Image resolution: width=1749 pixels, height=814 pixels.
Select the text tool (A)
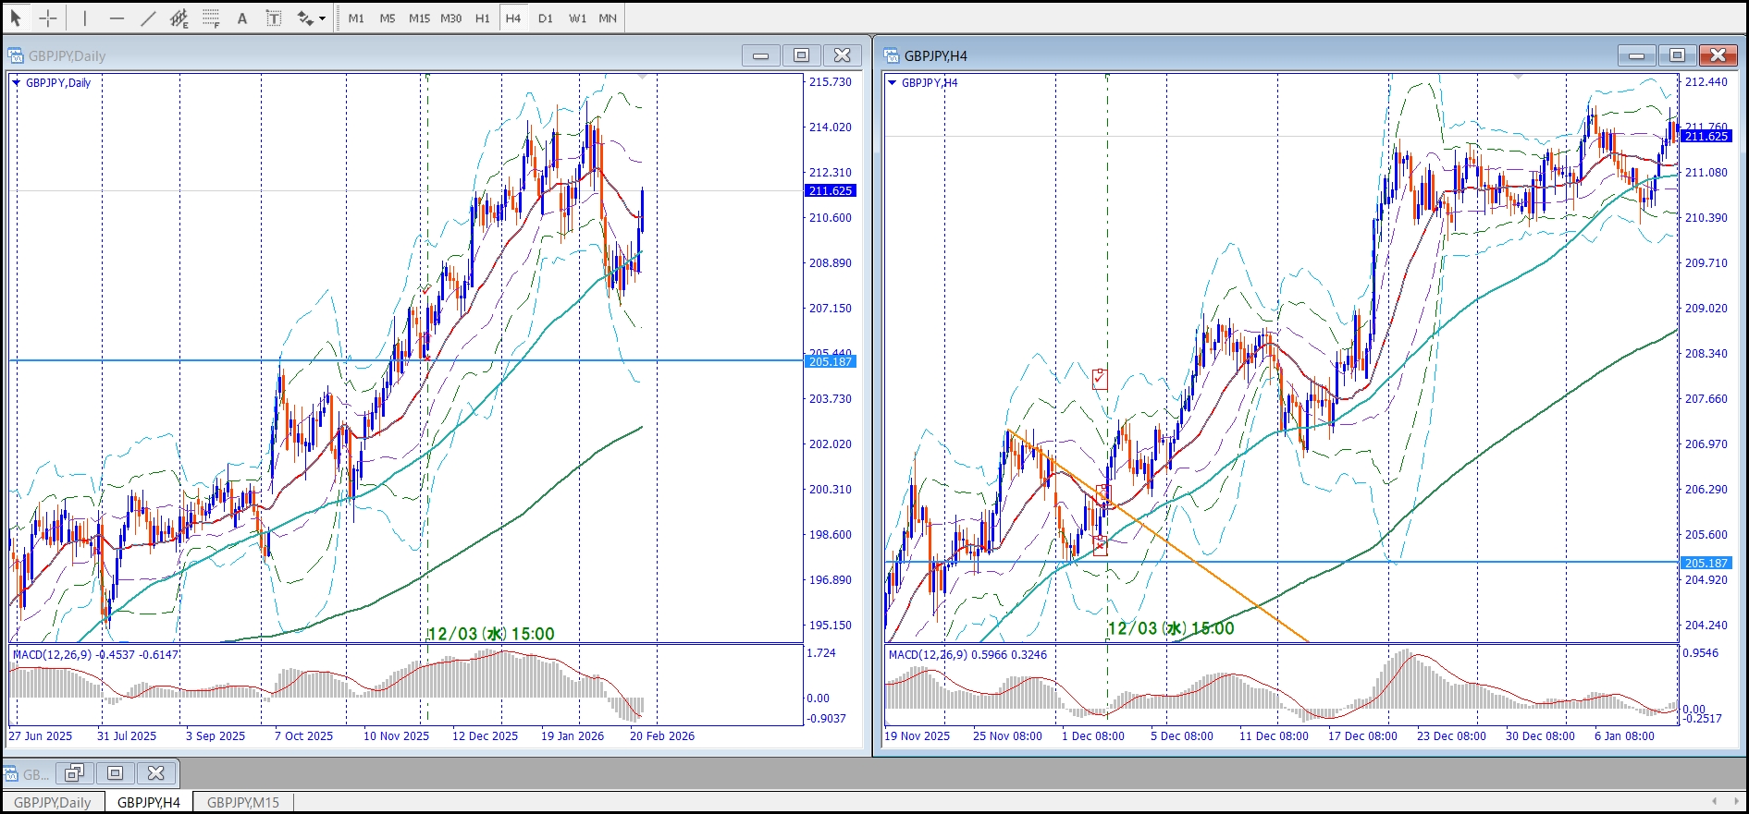pyautogui.click(x=242, y=18)
